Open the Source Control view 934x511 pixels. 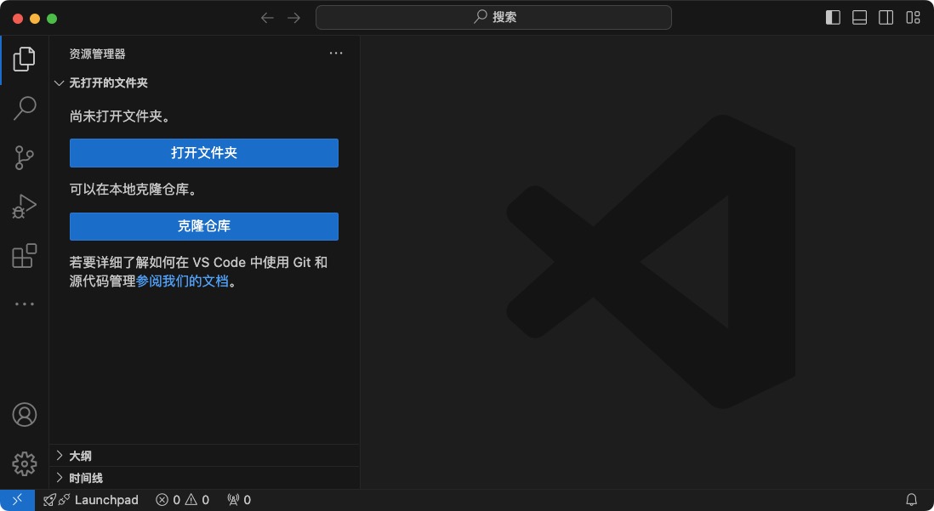[23, 156]
